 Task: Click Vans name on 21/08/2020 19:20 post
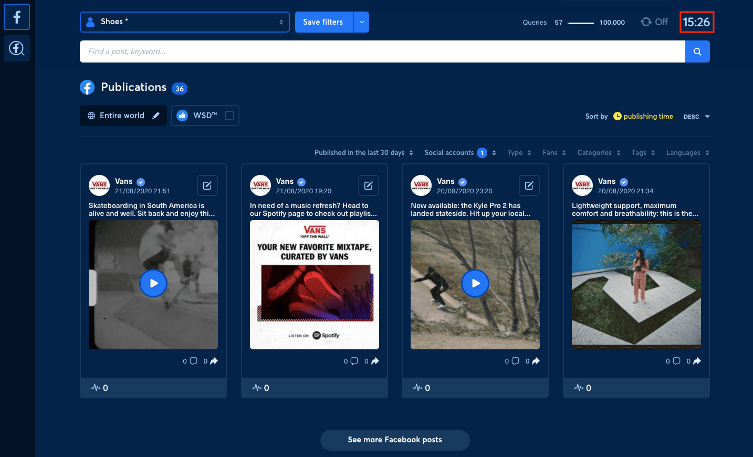tap(285, 181)
